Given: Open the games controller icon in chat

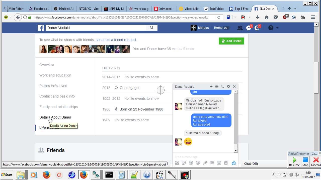Looking at the screenshot, I should pyautogui.click(x=212, y=163).
